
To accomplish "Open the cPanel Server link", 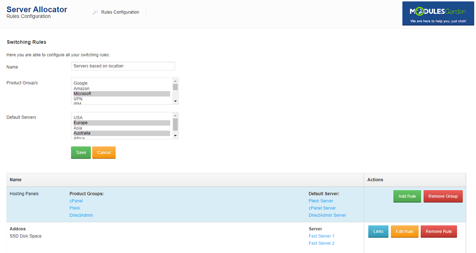I will point(322,208).
